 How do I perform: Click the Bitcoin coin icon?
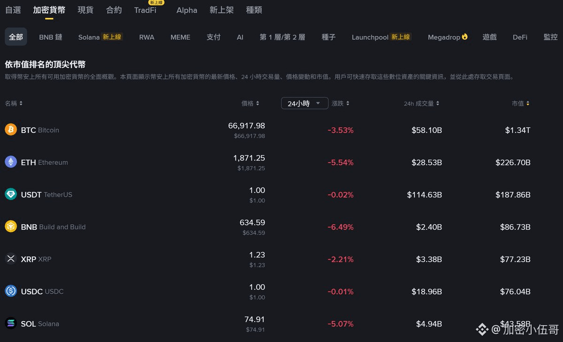point(11,130)
